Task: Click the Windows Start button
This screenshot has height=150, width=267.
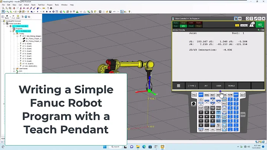Action: (x=105, y=147)
